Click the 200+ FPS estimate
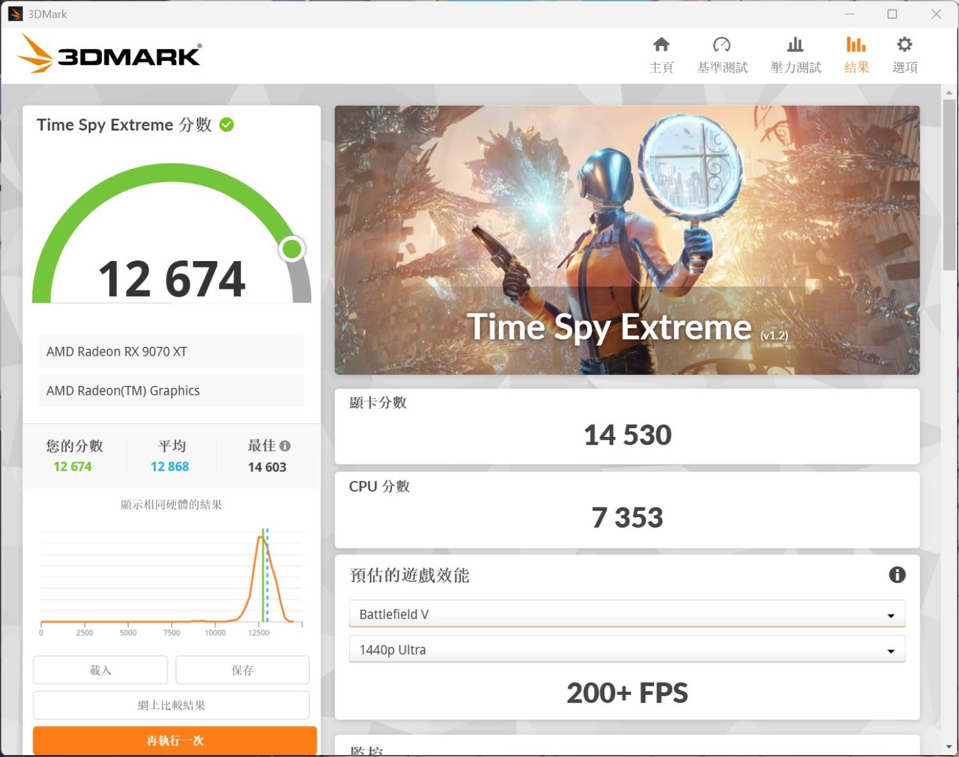Screen dimensions: 959x757 (x=627, y=693)
